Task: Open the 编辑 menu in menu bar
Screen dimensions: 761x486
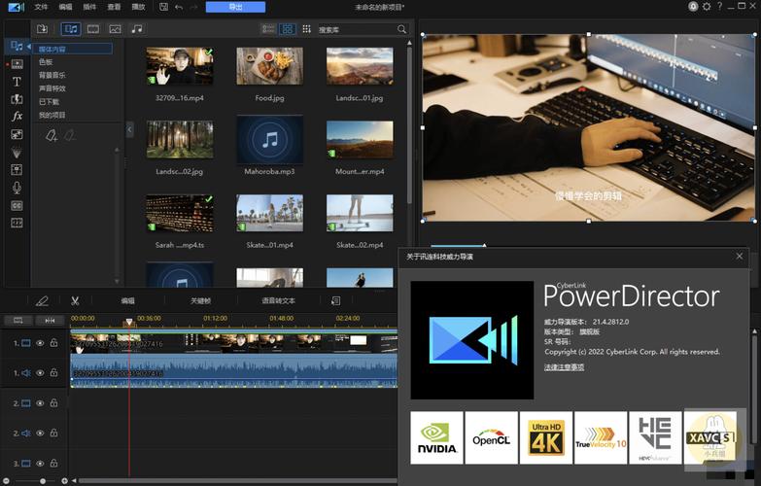Action: point(65,7)
